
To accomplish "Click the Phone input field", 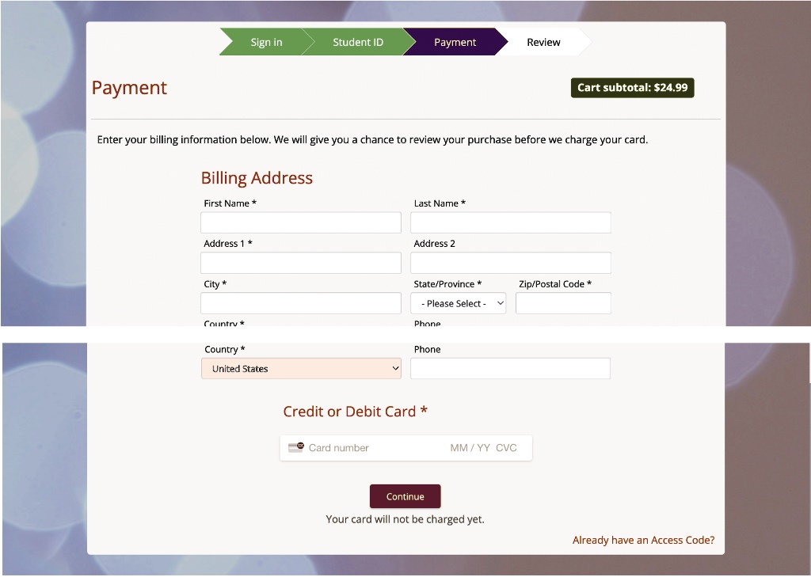I will click(511, 368).
